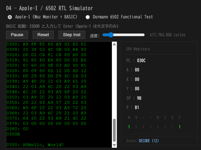Click the terminal scrollbar up arrow
Image resolution: width=201 pixels, height=150 pixels.
pos(114,44)
